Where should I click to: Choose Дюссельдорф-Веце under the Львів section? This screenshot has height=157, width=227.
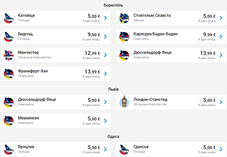37,100
